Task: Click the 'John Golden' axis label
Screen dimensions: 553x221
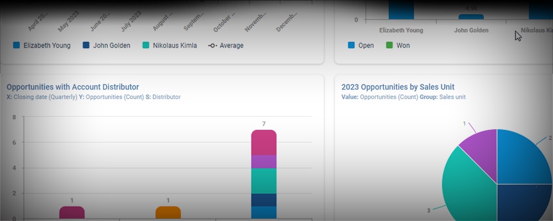Action: 471,30
